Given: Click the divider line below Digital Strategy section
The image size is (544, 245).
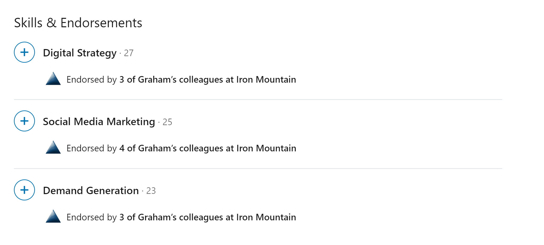Looking at the screenshot, I should (x=258, y=100).
